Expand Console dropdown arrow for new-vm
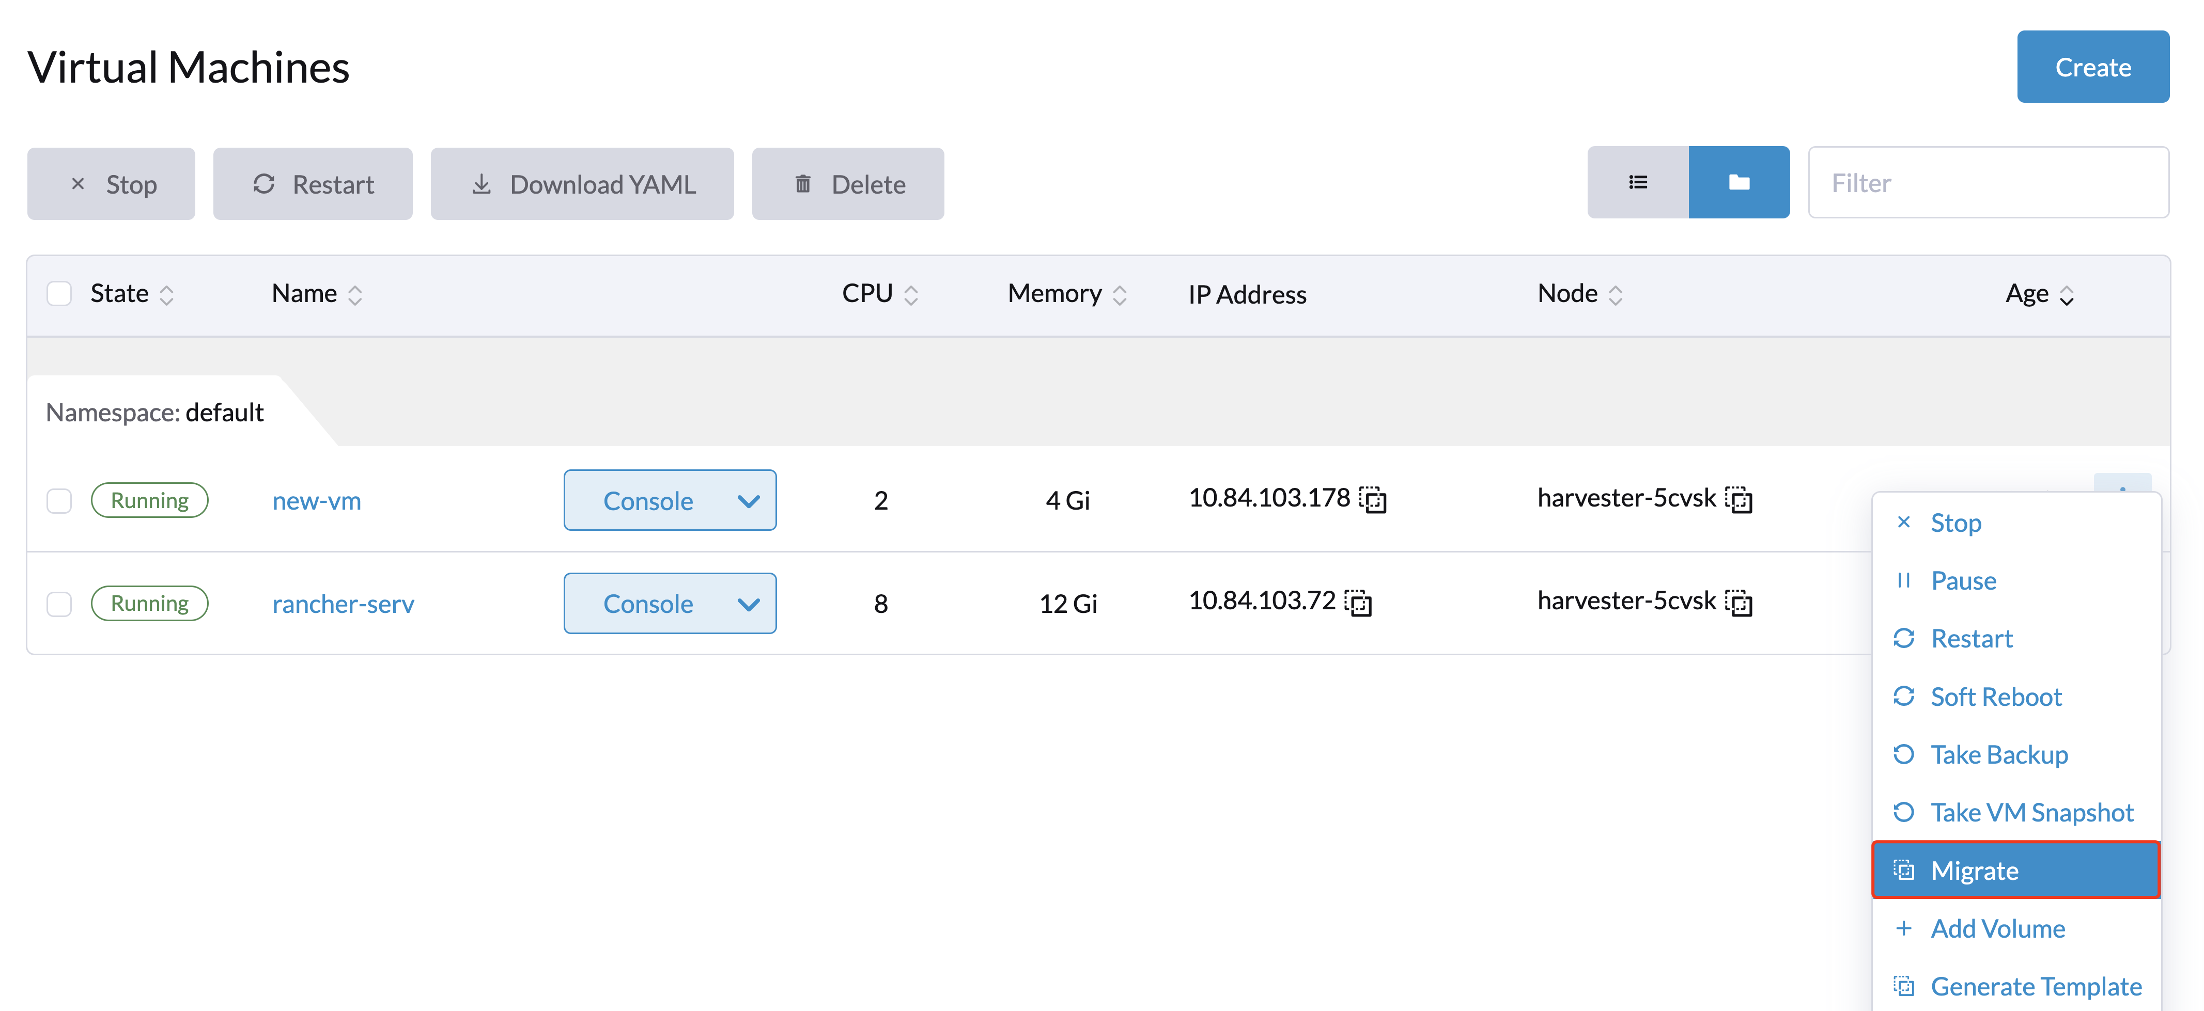Viewport: 2204px width, 1011px height. [748, 501]
